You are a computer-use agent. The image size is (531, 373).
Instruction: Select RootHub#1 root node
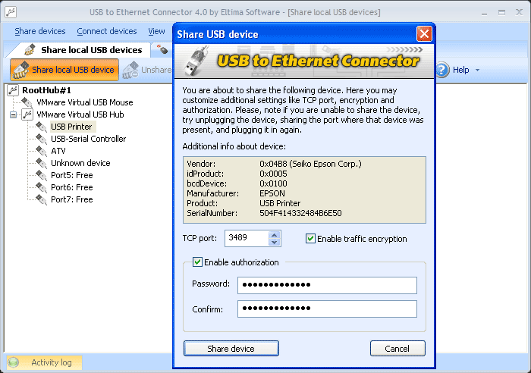point(46,90)
